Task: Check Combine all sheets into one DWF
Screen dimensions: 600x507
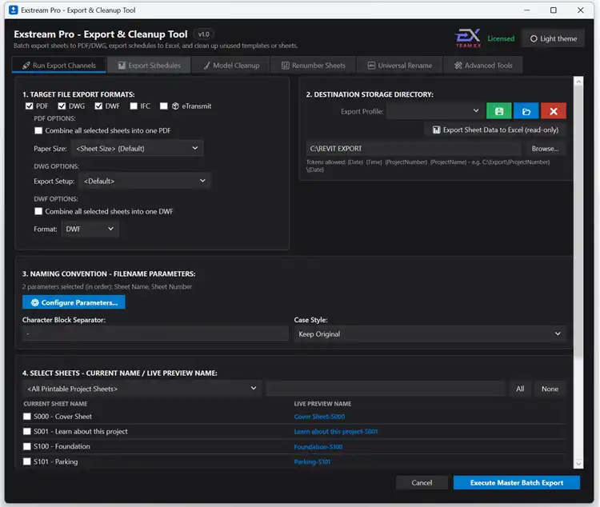Action: (38, 211)
